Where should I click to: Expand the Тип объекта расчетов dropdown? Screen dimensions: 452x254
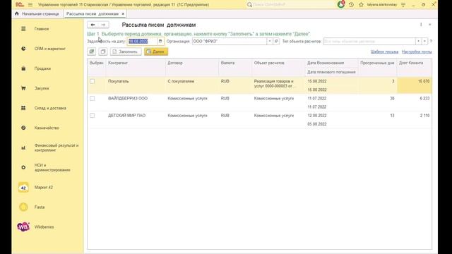pos(418,42)
